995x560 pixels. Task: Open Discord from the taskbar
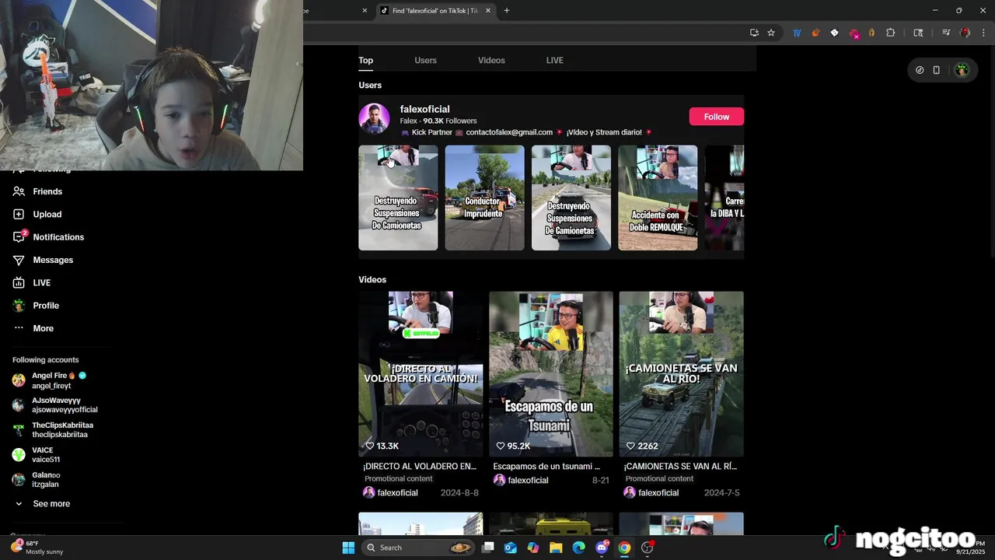pyautogui.click(x=602, y=548)
